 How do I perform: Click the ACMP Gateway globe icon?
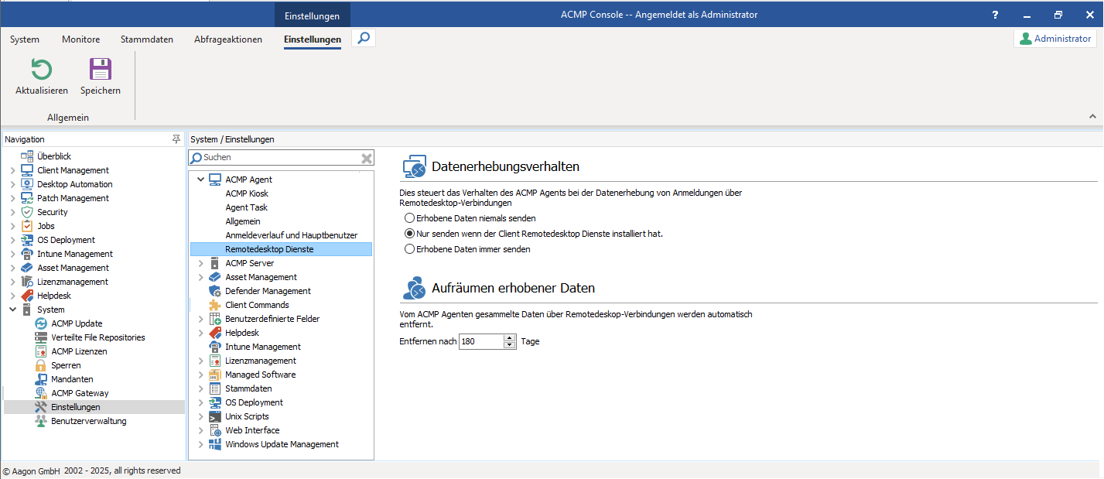[x=42, y=393]
